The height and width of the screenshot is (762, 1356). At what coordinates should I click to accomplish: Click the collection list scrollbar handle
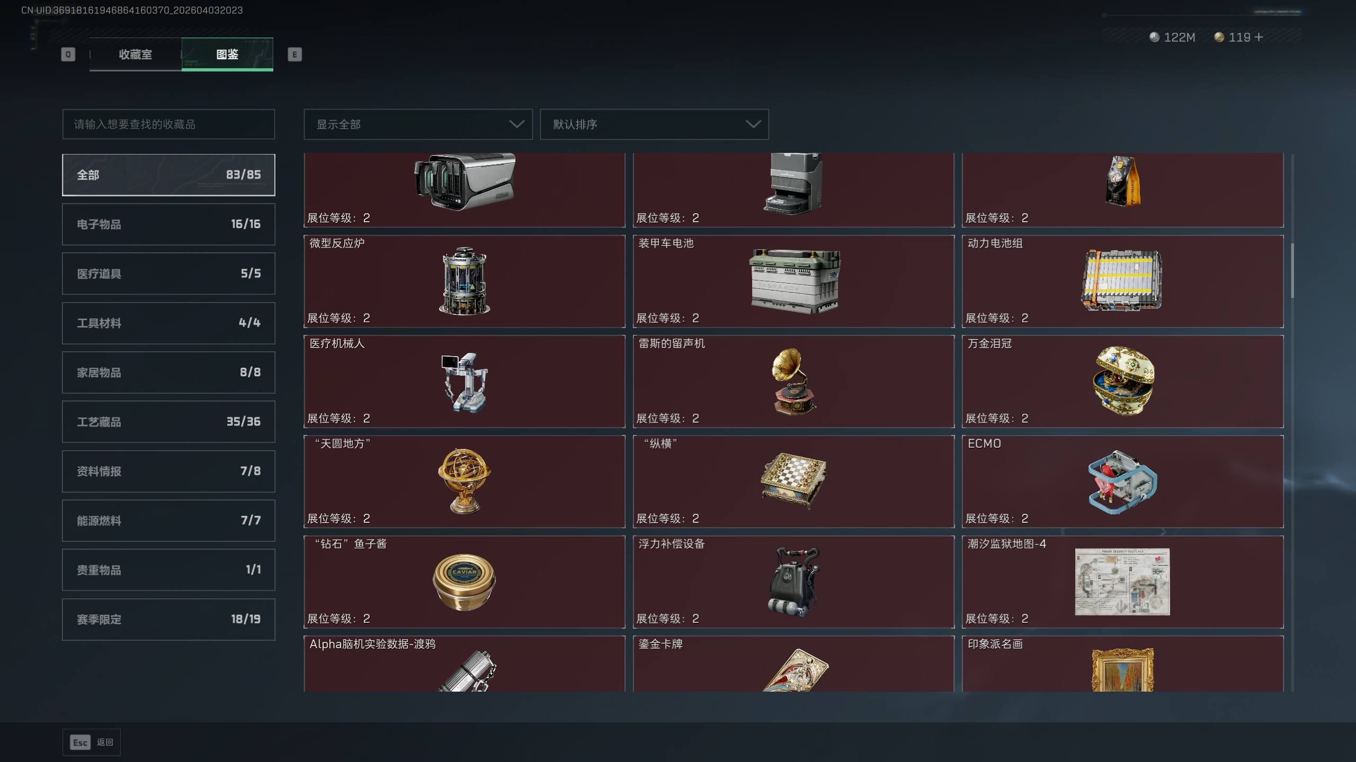pos(1292,270)
